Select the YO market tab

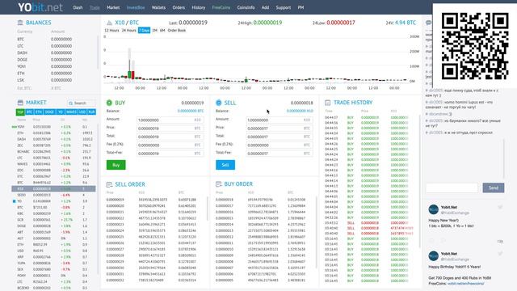pyautogui.click(x=61, y=112)
